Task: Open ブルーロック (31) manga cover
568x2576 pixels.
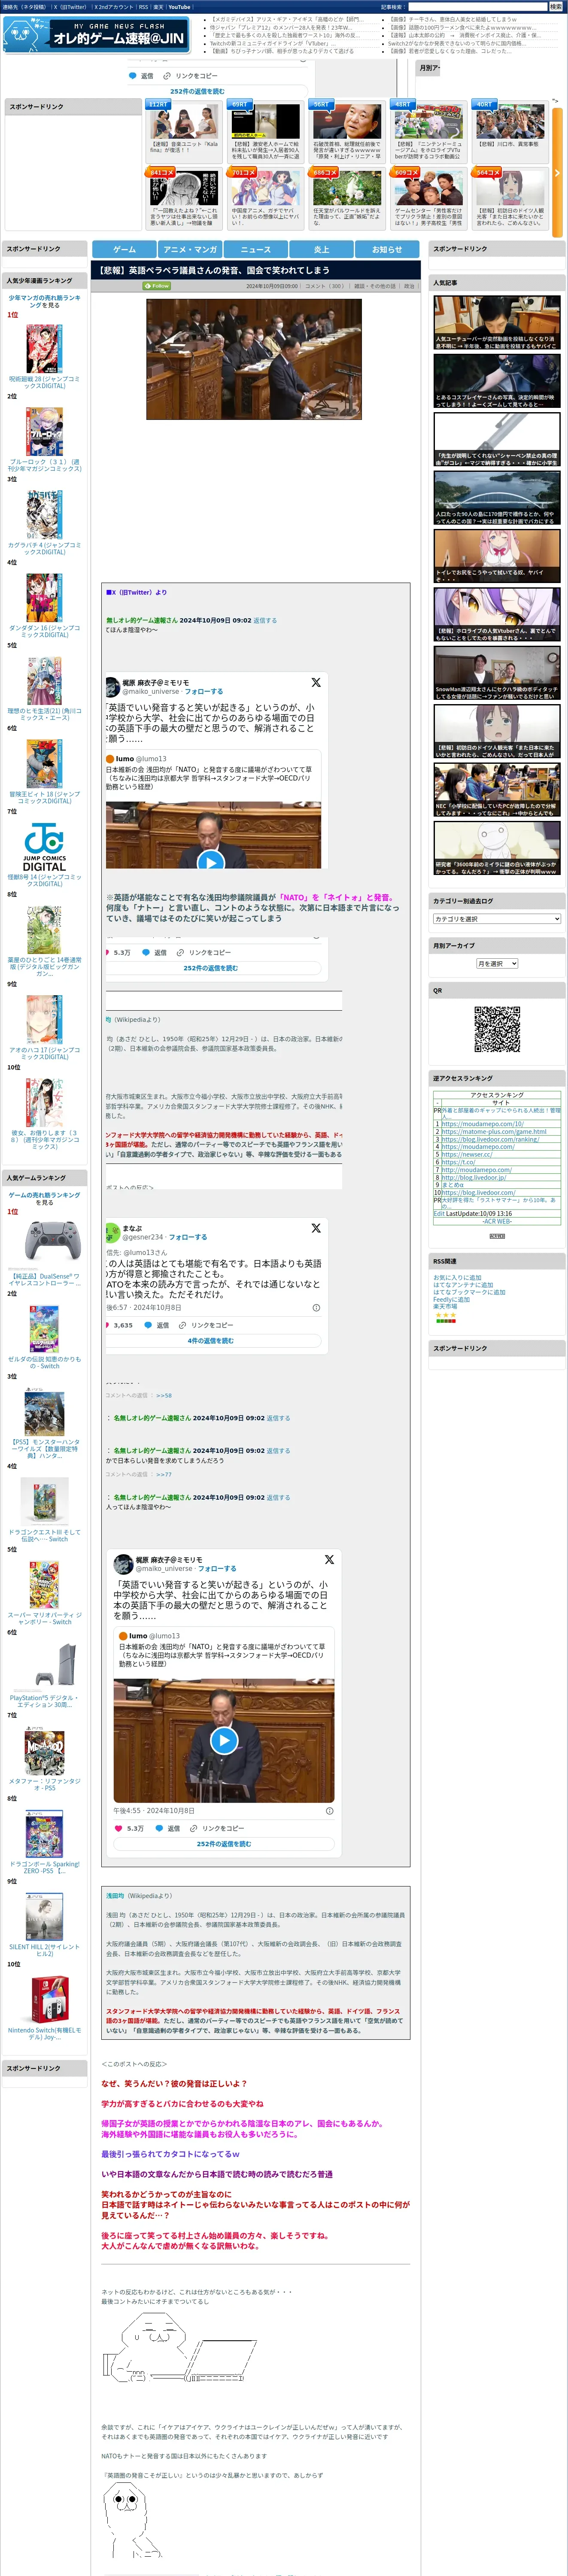Action: point(44,431)
